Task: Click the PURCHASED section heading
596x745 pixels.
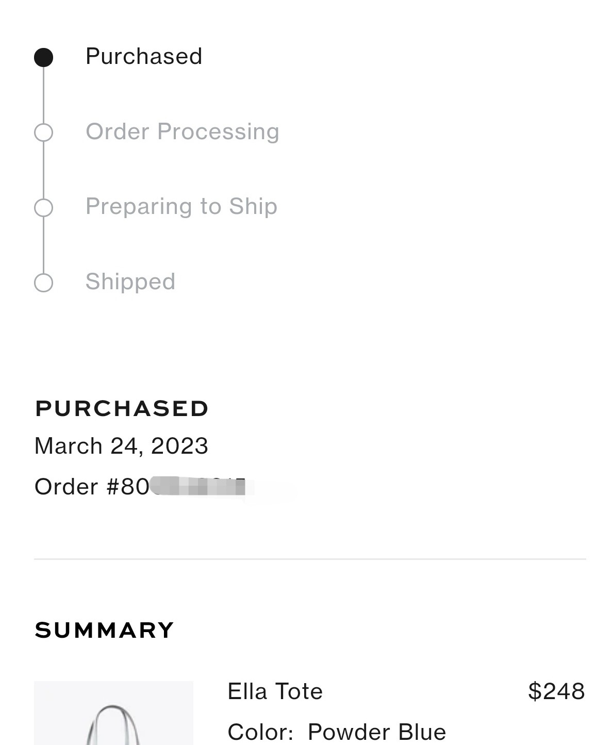Action: [122, 408]
